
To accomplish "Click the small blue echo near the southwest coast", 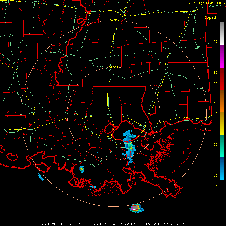I will point(41,177).
